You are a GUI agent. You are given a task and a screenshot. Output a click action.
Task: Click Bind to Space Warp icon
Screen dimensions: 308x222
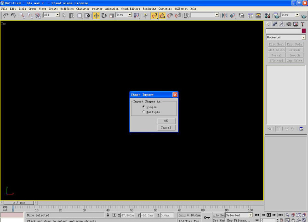(38, 16)
